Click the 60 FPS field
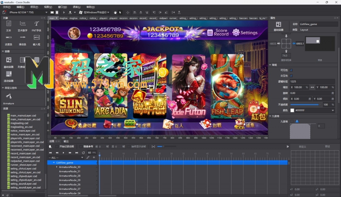 [x=92, y=153]
